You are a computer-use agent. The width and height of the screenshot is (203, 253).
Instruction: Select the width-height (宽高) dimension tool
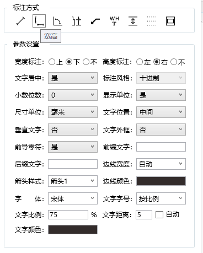(x=39, y=21)
